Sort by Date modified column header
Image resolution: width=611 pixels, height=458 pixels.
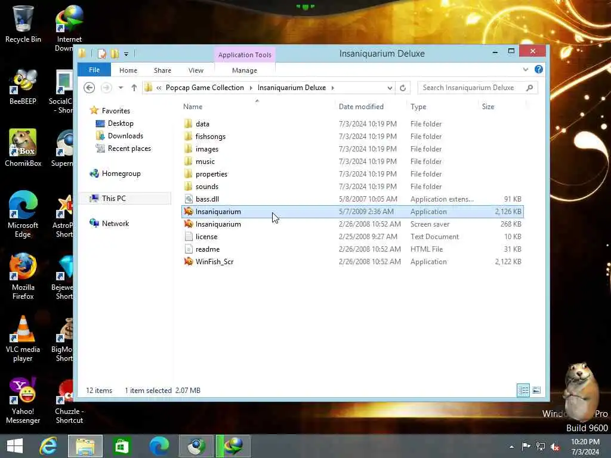click(x=361, y=107)
